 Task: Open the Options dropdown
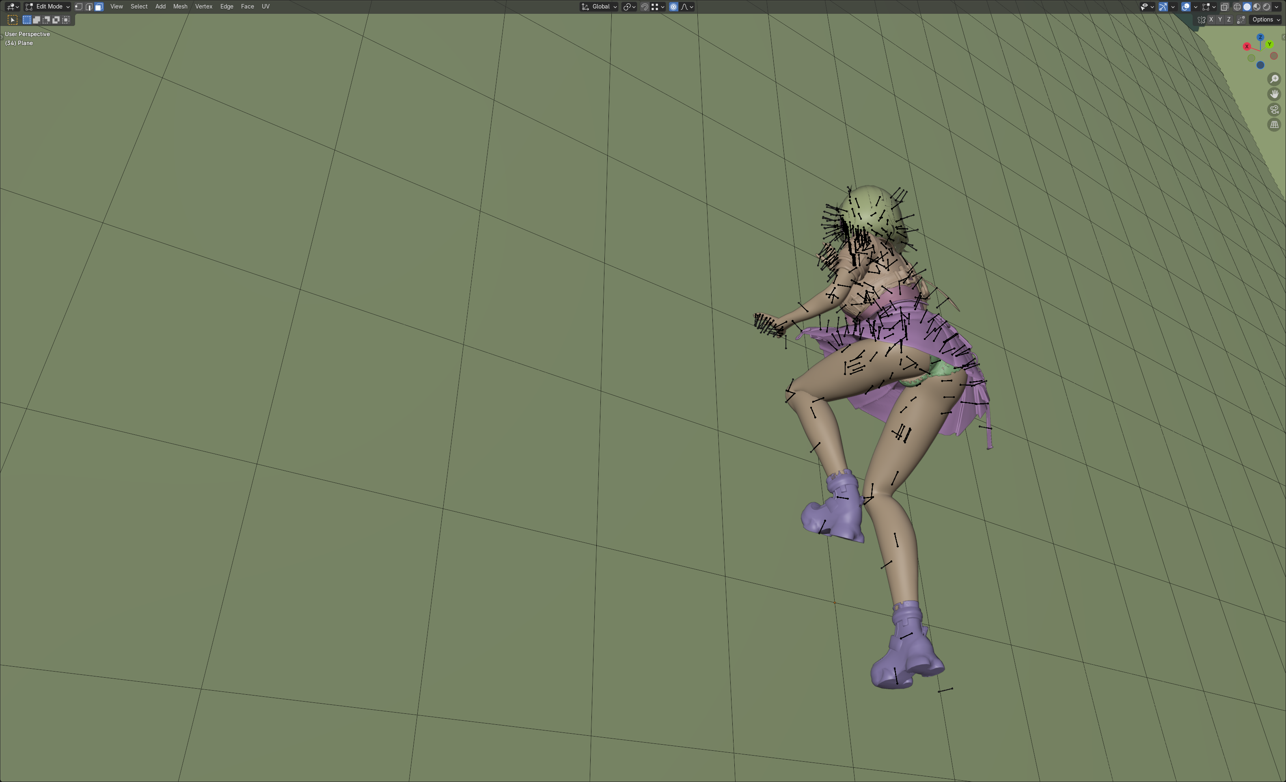pos(1266,20)
